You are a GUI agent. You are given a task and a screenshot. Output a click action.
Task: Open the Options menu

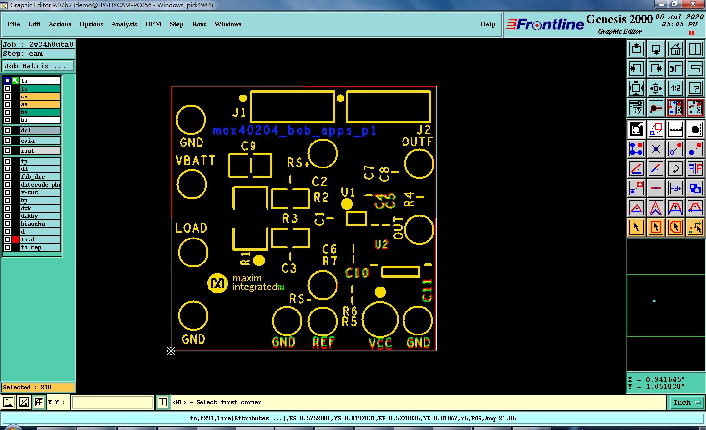91,24
